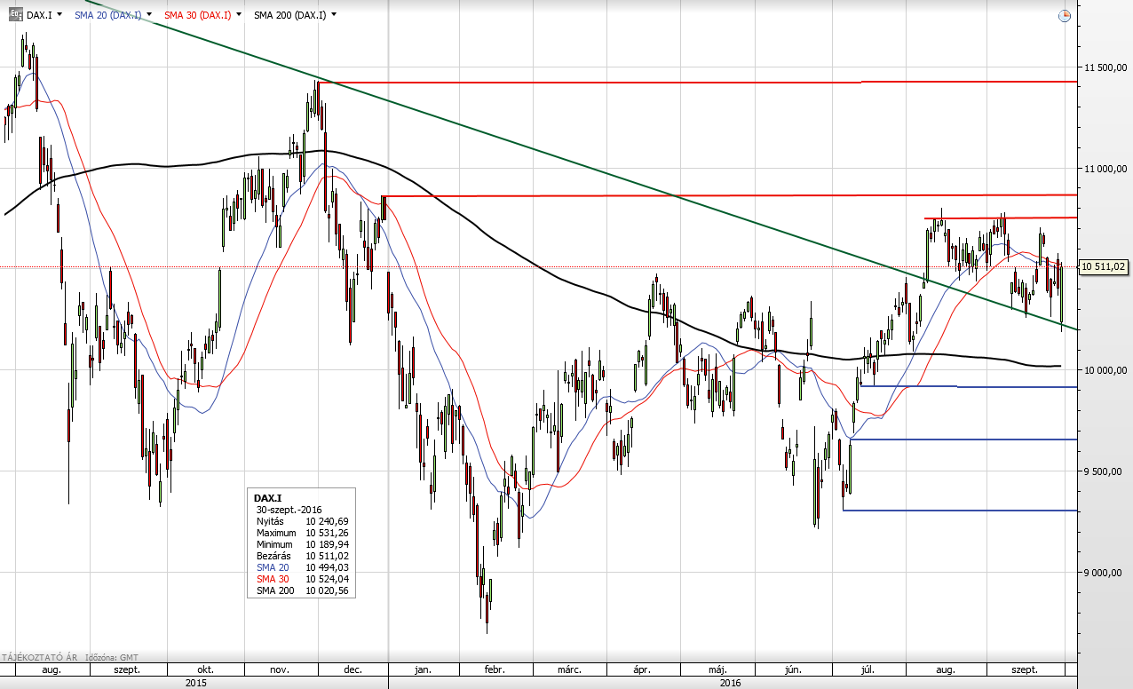The height and width of the screenshot is (689, 1133).
Task: Click the márc. month label on time axis
Action: [570, 670]
